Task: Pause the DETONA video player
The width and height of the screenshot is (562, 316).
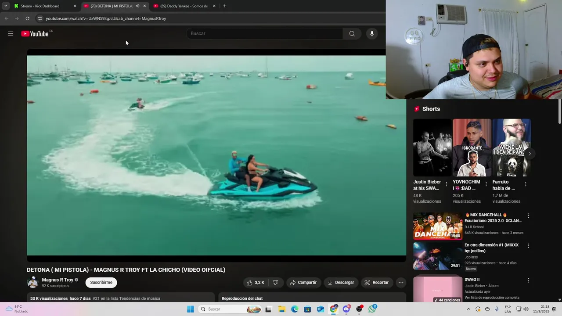Action: (x=216, y=155)
